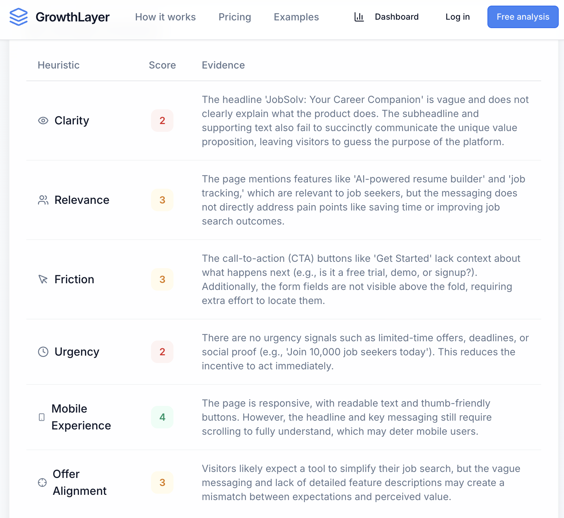Click the Urgency score badge showing 2
The height and width of the screenshot is (518, 564).
[x=162, y=352]
